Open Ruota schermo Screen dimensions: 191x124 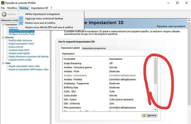(x=16, y=47)
